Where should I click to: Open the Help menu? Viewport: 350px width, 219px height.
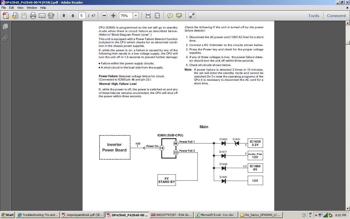coord(43,8)
